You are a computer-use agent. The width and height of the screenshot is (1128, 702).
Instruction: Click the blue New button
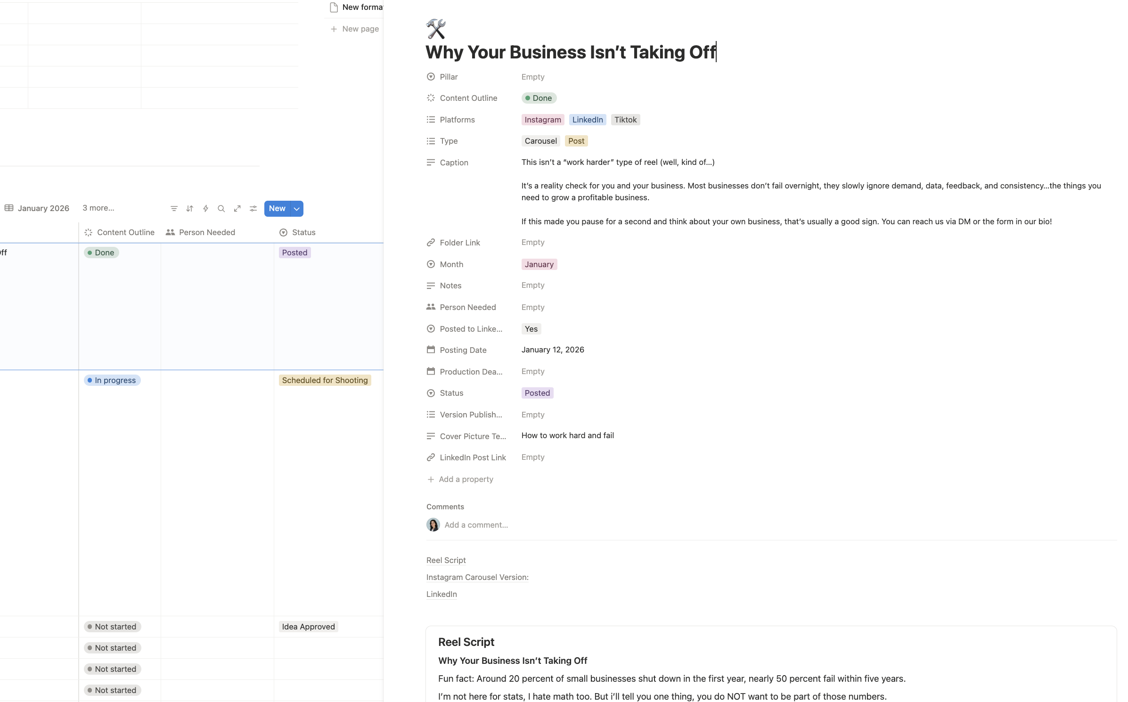point(277,209)
